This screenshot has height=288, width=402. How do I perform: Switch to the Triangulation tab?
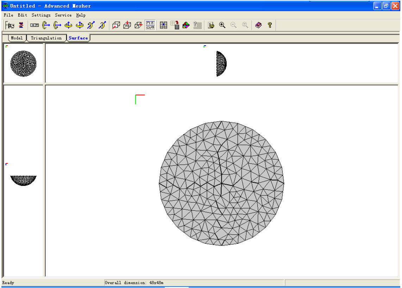tap(46, 38)
